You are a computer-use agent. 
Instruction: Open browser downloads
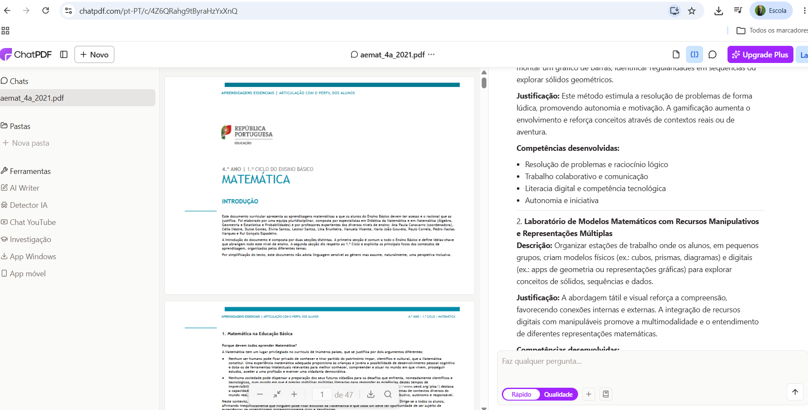pos(719,11)
